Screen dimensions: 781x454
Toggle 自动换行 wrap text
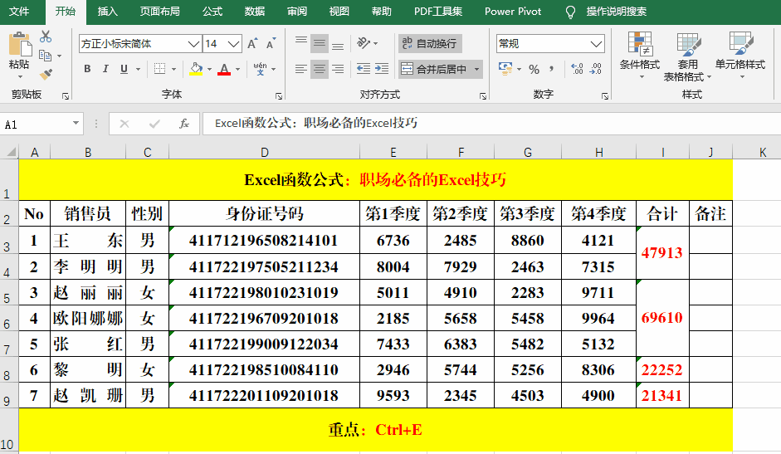(x=431, y=43)
